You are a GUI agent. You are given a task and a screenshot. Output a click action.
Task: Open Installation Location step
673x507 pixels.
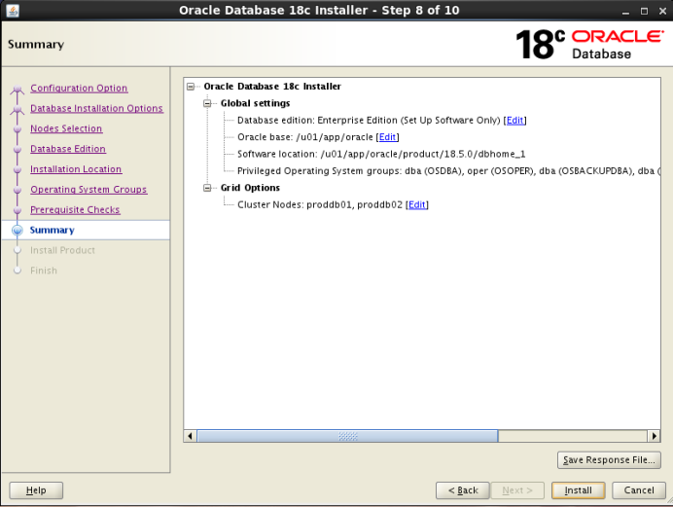point(76,169)
